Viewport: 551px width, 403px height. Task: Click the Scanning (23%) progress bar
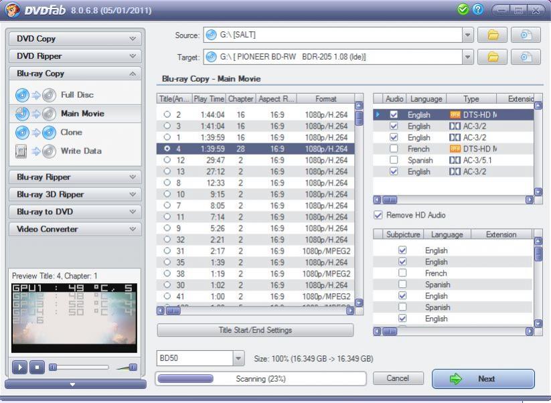click(x=260, y=379)
